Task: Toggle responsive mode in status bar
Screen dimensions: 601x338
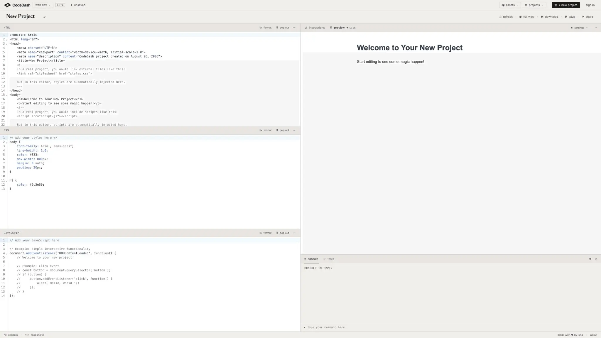Action: pos(35,335)
